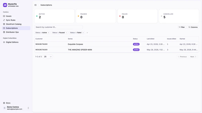Open Storefront Catalog page
This screenshot has height=113, width=202.
16,24
